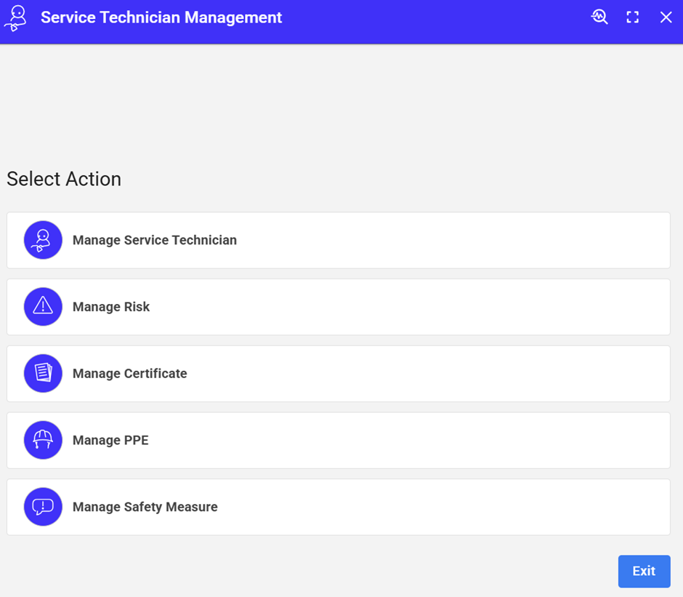683x597 pixels.
Task: Open the diagnostic magnifier tool in header
Action: pyautogui.click(x=599, y=17)
